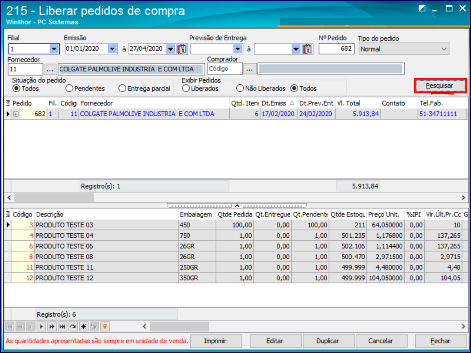Click the orders grid horizontal scrollbar thumb
Viewport: 471px width, 353px height.
[x=54, y=197]
